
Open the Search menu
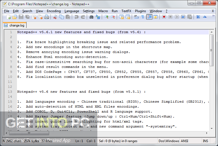click(27, 11)
